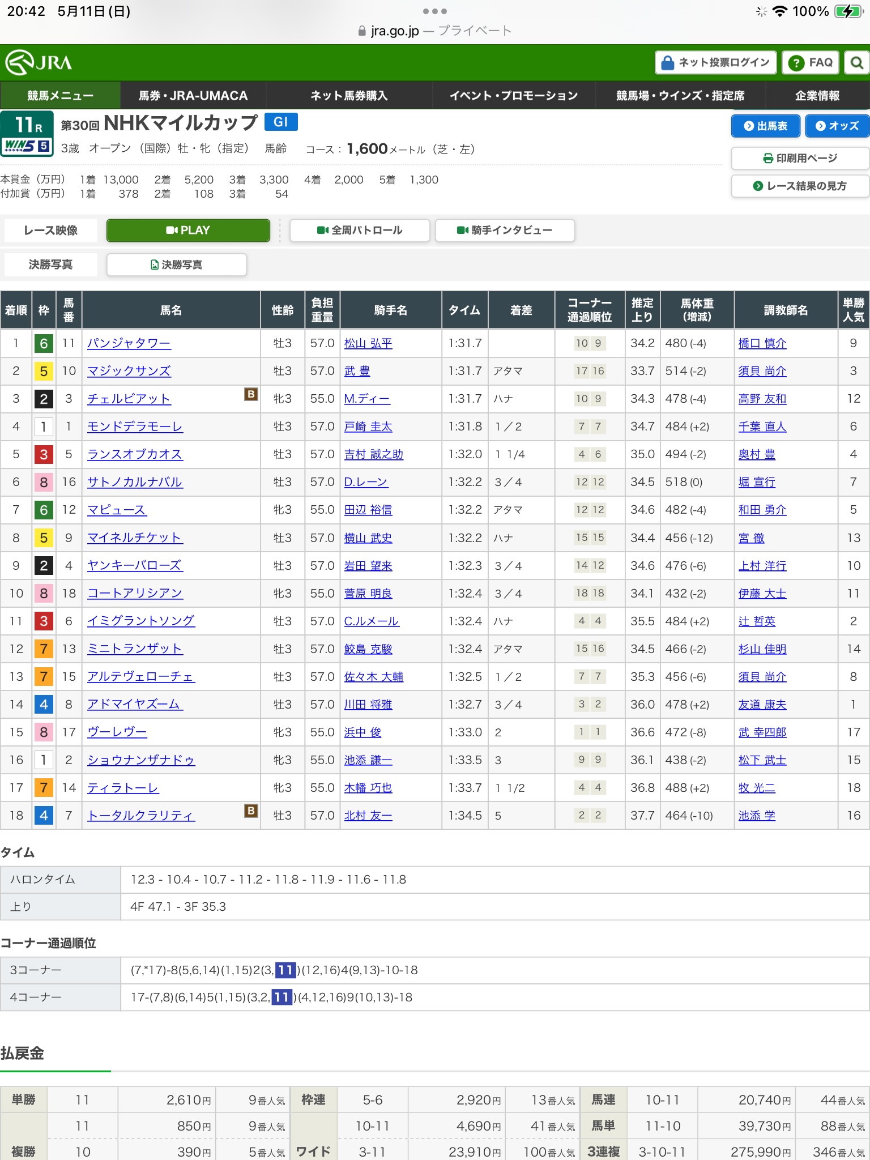Click the GI grade badge

(x=281, y=122)
